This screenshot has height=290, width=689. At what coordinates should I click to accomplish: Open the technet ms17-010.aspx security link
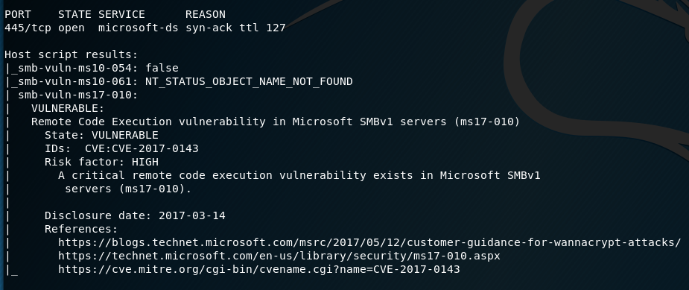[279, 256]
